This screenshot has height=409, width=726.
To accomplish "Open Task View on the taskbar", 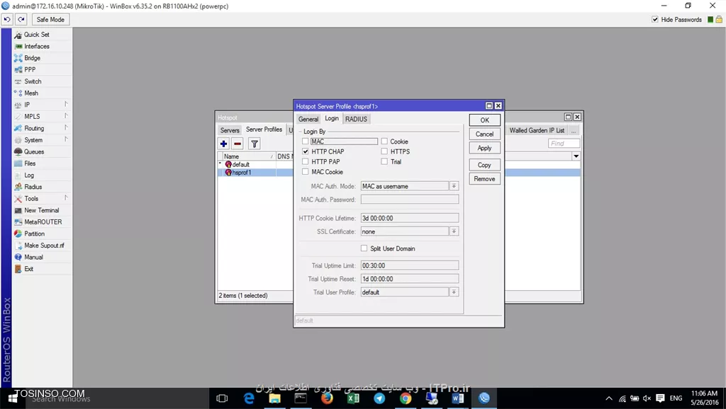I will click(x=222, y=398).
